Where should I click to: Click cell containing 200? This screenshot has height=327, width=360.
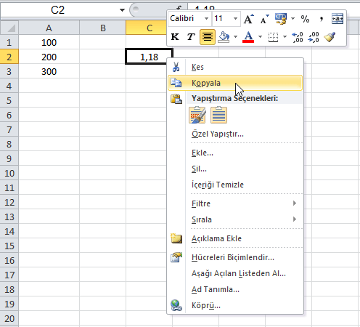pos(49,57)
